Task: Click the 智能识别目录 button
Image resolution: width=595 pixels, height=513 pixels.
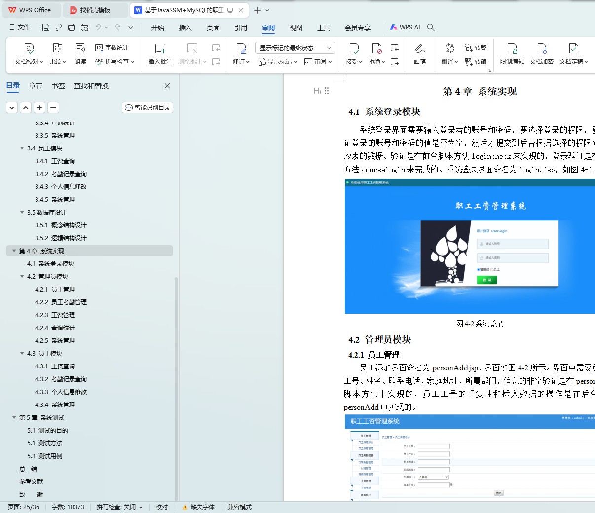Action: point(148,107)
